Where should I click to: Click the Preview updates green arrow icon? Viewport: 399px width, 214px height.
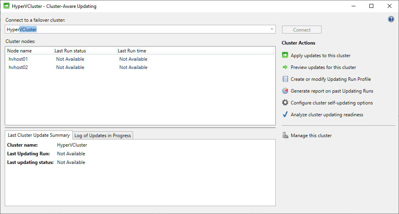pos(285,67)
